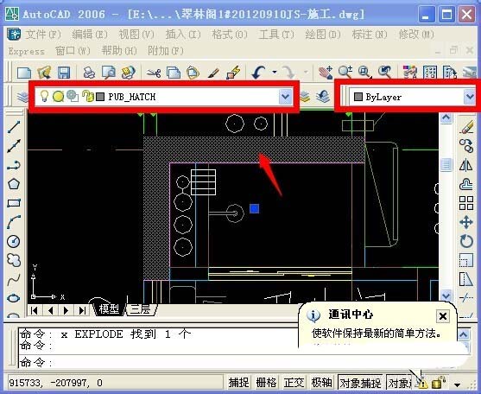Toggle 正交 ortho mode in status bar

(294, 383)
